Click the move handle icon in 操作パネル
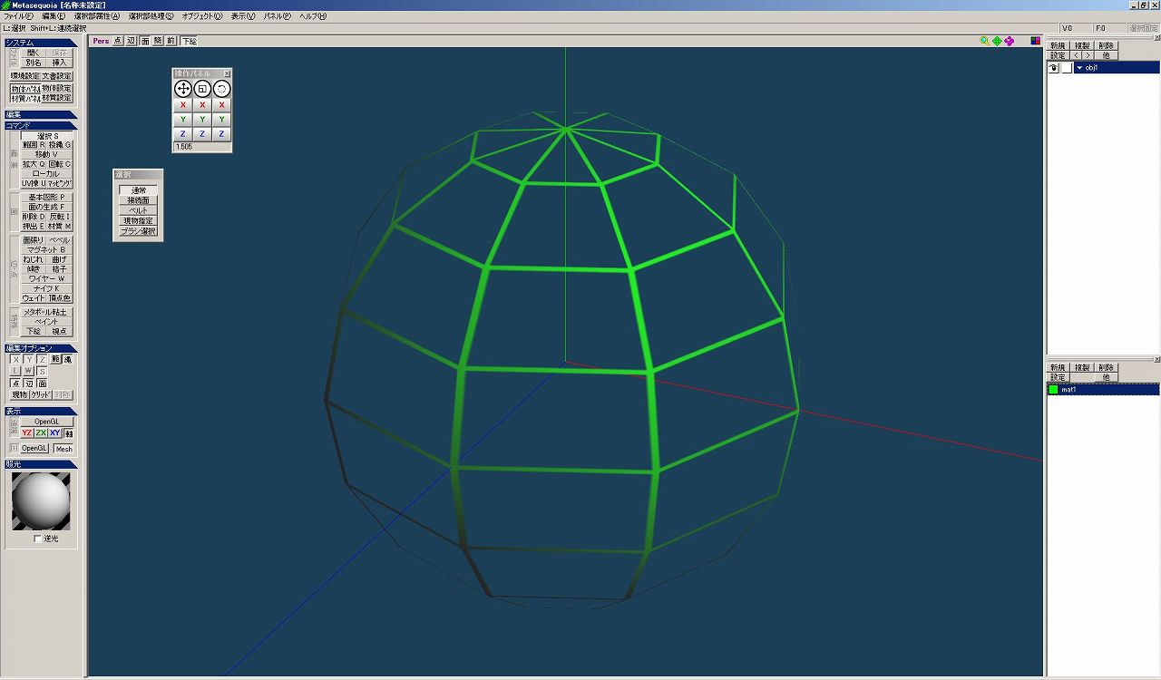Image resolution: width=1161 pixels, height=680 pixels. click(183, 89)
